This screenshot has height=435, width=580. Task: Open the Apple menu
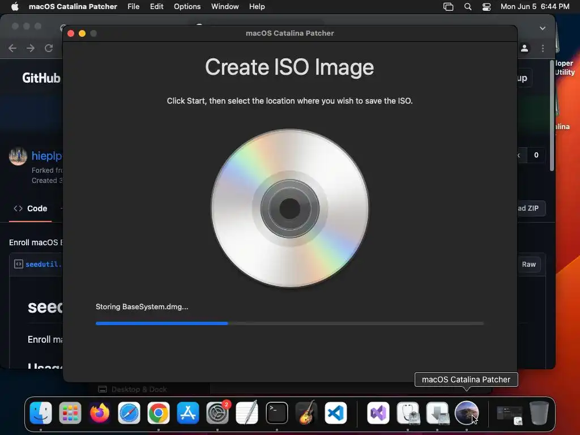coord(15,6)
